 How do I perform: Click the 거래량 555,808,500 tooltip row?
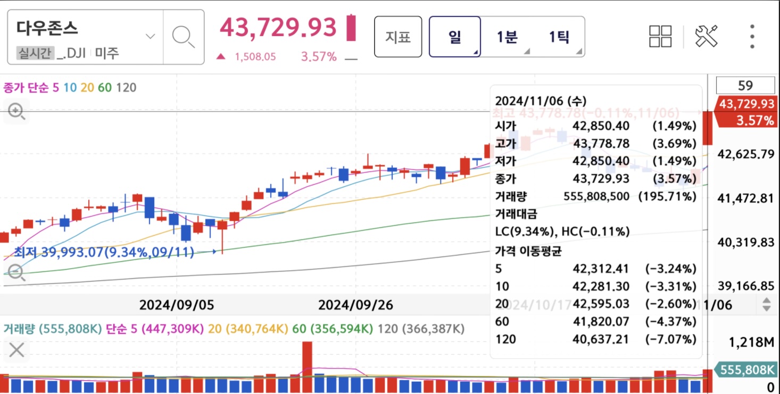(595, 196)
